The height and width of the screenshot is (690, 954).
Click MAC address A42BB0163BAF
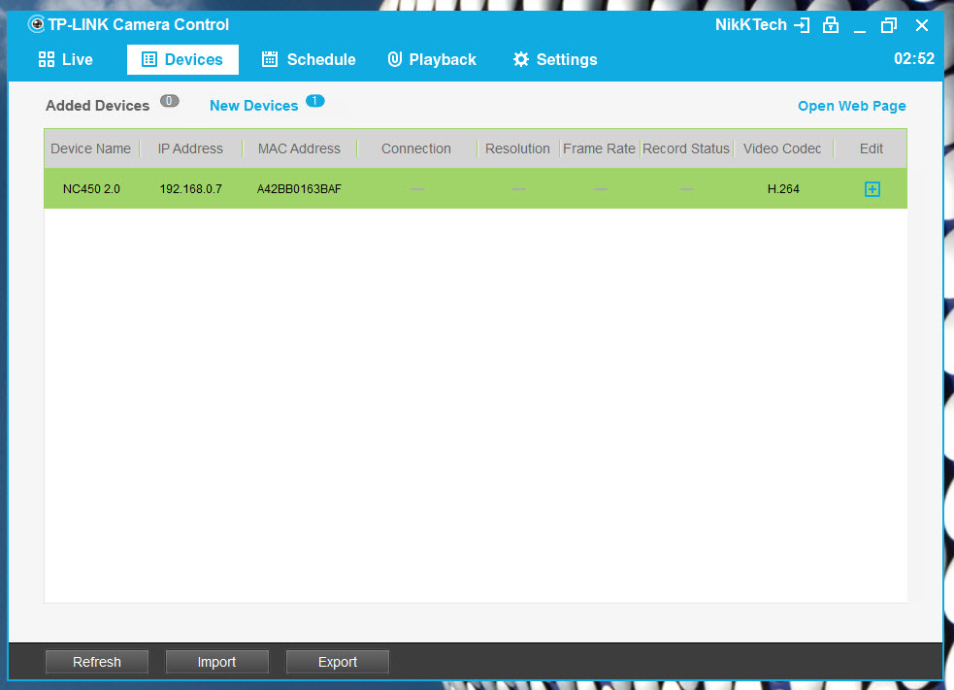coord(299,189)
